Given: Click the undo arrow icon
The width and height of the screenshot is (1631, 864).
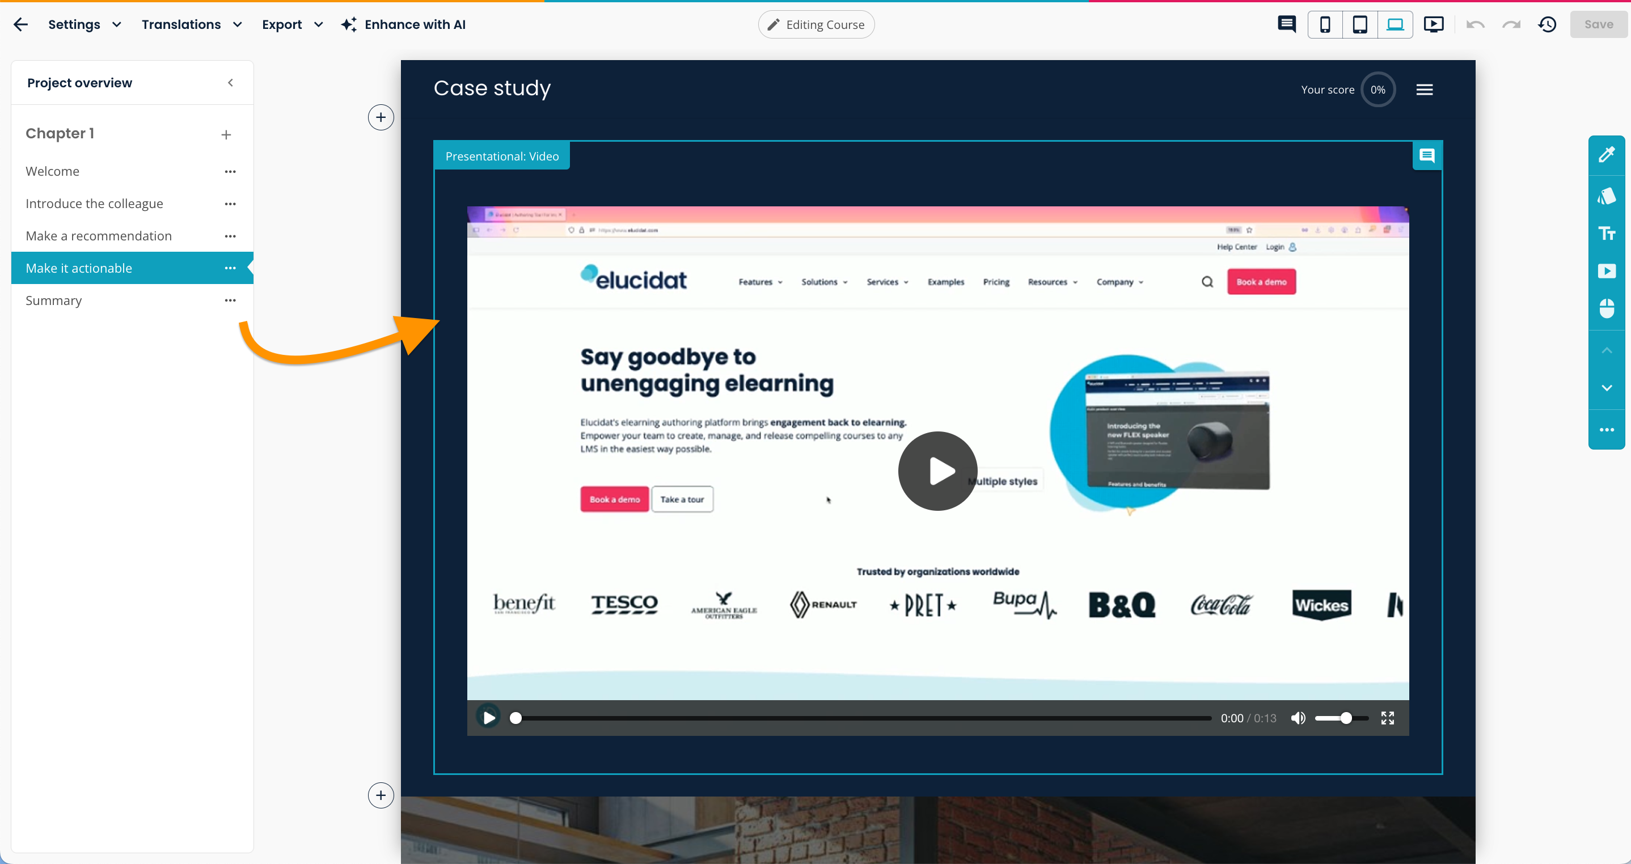Looking at the screenshot, I should (x=1475, y=25).
